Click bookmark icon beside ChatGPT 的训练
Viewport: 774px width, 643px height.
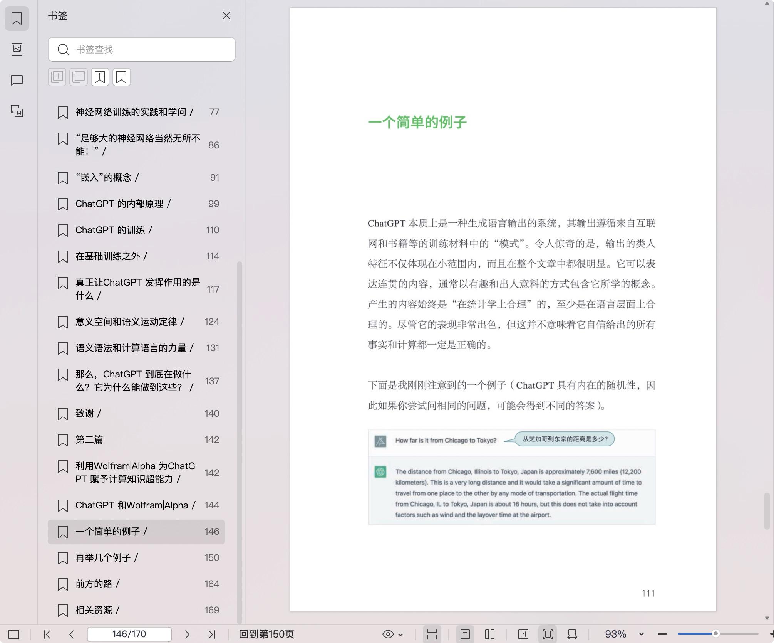[62, 231]
